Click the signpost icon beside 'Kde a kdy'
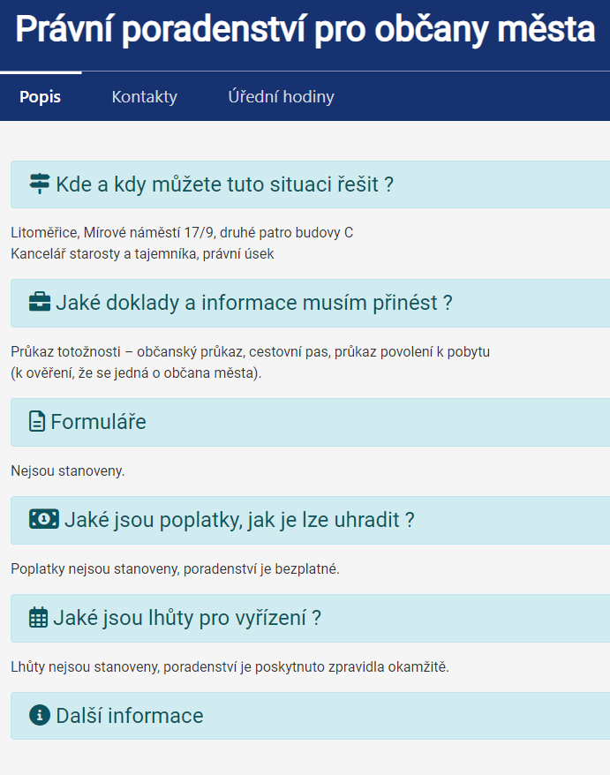The width and height of the screenshot is (610, 775). (40, 184)
